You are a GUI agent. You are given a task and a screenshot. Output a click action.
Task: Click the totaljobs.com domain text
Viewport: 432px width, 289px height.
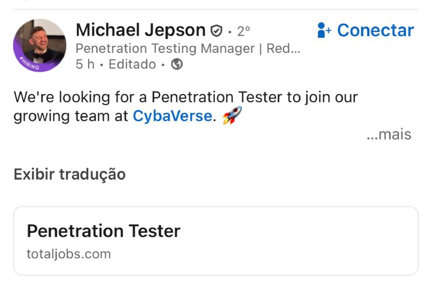point(69,254)
